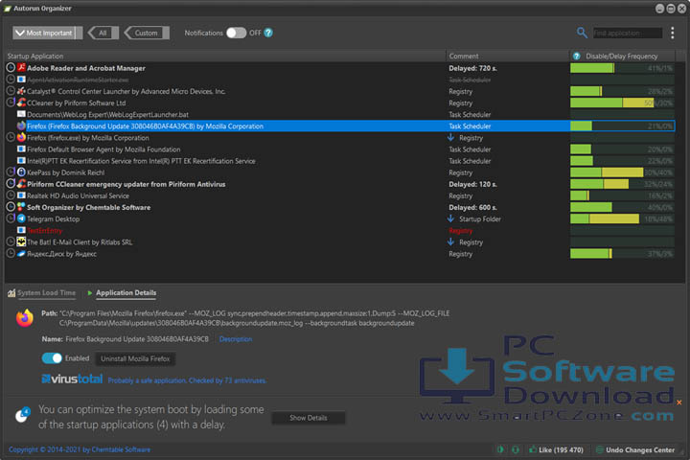The height and width of the screenshot is (460, 690).
Task: Click 'Delayed: 720 s.' comment
Action: click(472, 68)
